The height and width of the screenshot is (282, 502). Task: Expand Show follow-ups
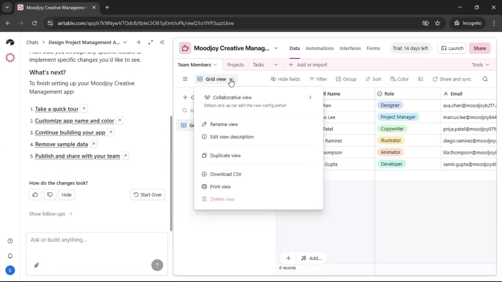pyautogui.click(x=51, y=214)
